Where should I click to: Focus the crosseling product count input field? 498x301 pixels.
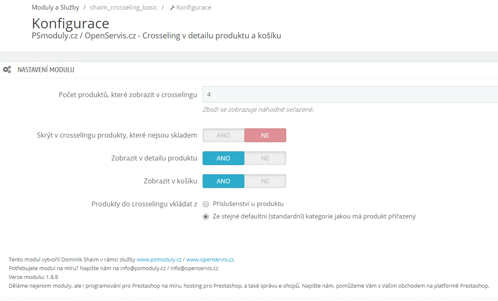click(x=350, y=95)
